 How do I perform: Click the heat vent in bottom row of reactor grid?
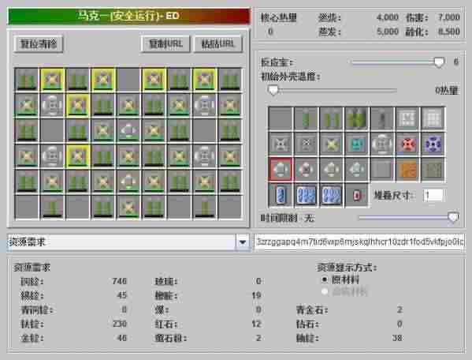128,207
